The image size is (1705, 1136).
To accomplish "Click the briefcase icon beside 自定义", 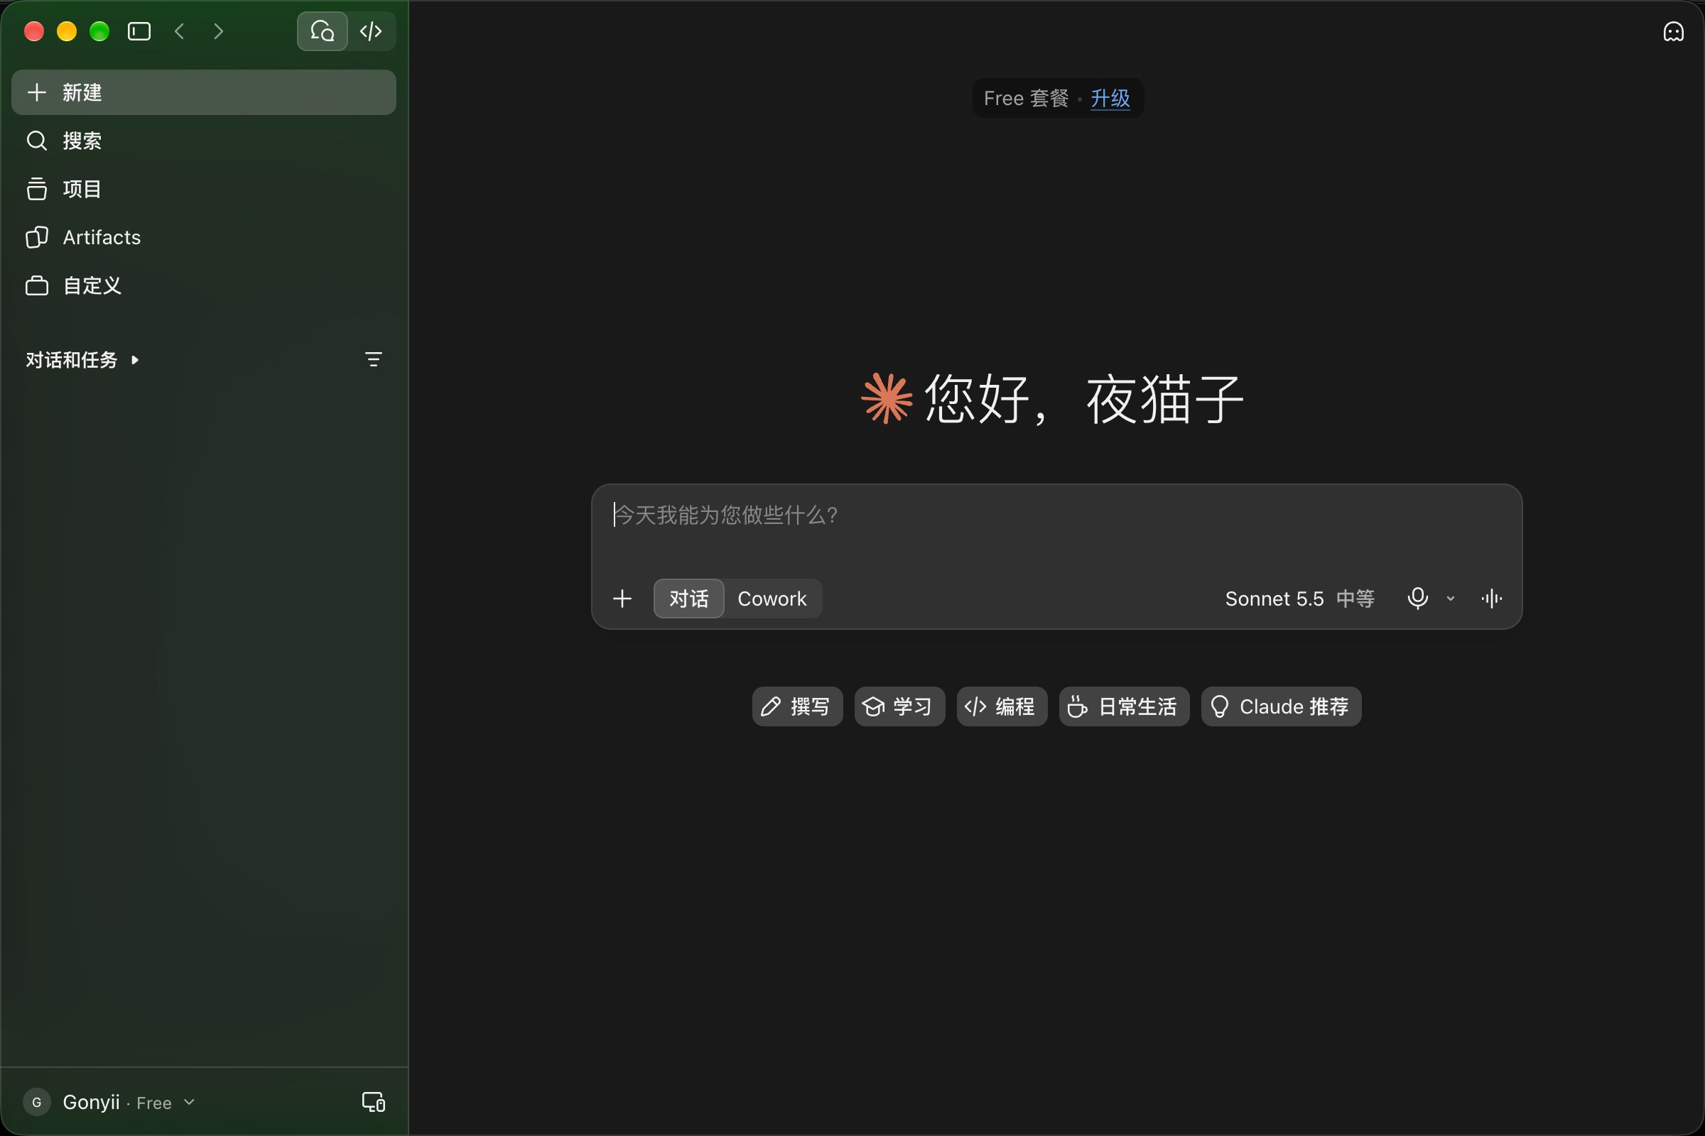I will [x=36, y=285].
